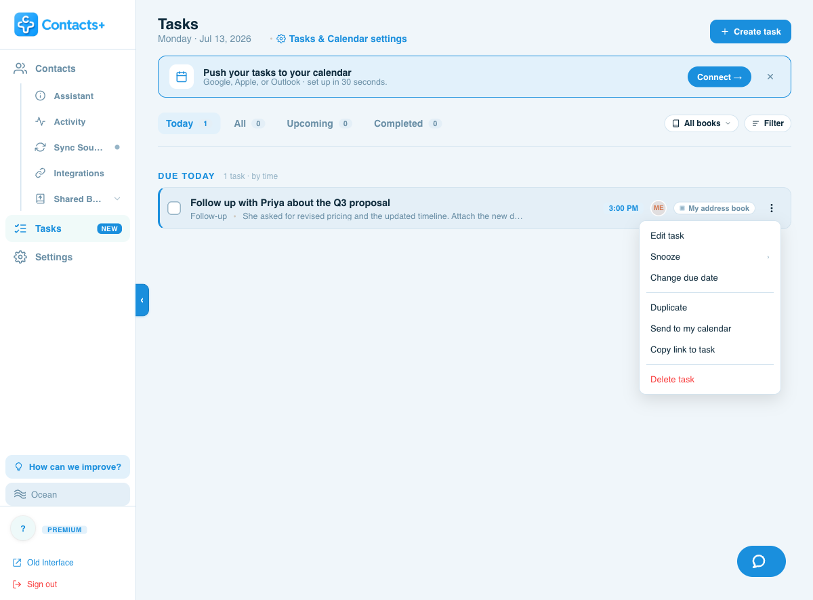The width and height of the screenshot is (813, 600).
Task: Open the chat bubble button
Action: 762,561
